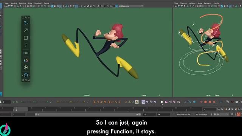The image size is (242, 136).
Task: Click gamma value field 1.00
Action: (x=112, y=6)
